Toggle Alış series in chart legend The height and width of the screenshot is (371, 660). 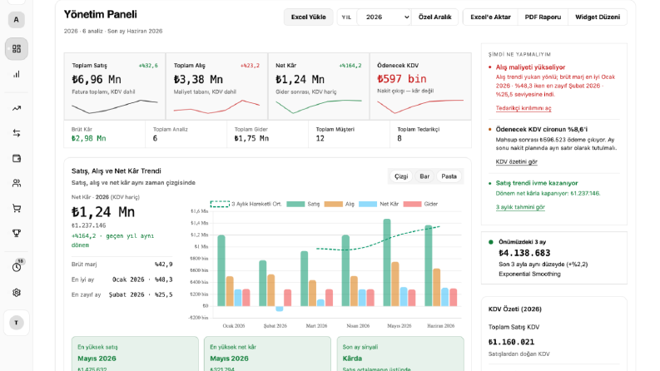340,204
